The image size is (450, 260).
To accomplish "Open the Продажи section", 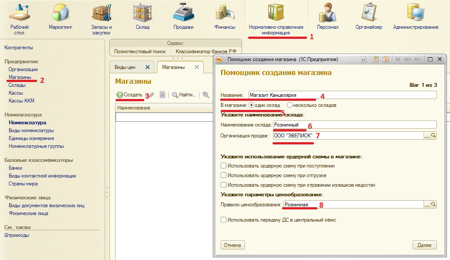I will [x=183, y=18].
